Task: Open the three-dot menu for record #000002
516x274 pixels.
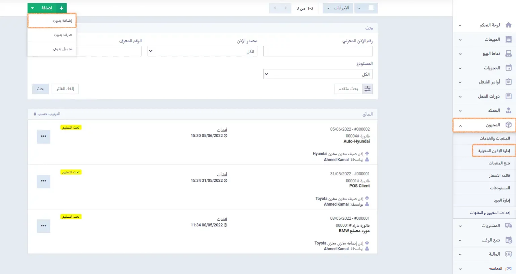Action: click(44, 136)
